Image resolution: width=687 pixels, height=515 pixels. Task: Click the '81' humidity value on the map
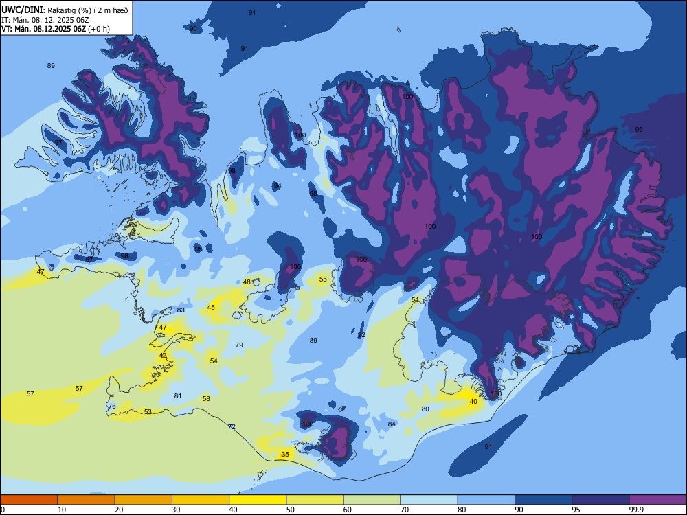coord(178,396)
